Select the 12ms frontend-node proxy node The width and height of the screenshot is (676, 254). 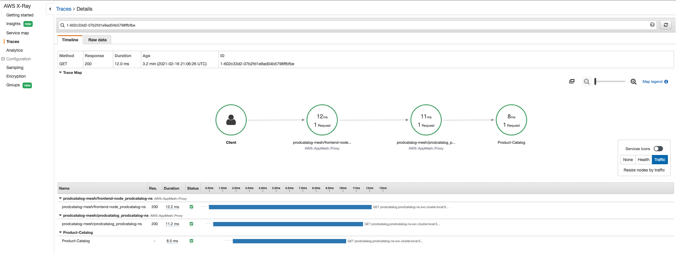point(322,120)
